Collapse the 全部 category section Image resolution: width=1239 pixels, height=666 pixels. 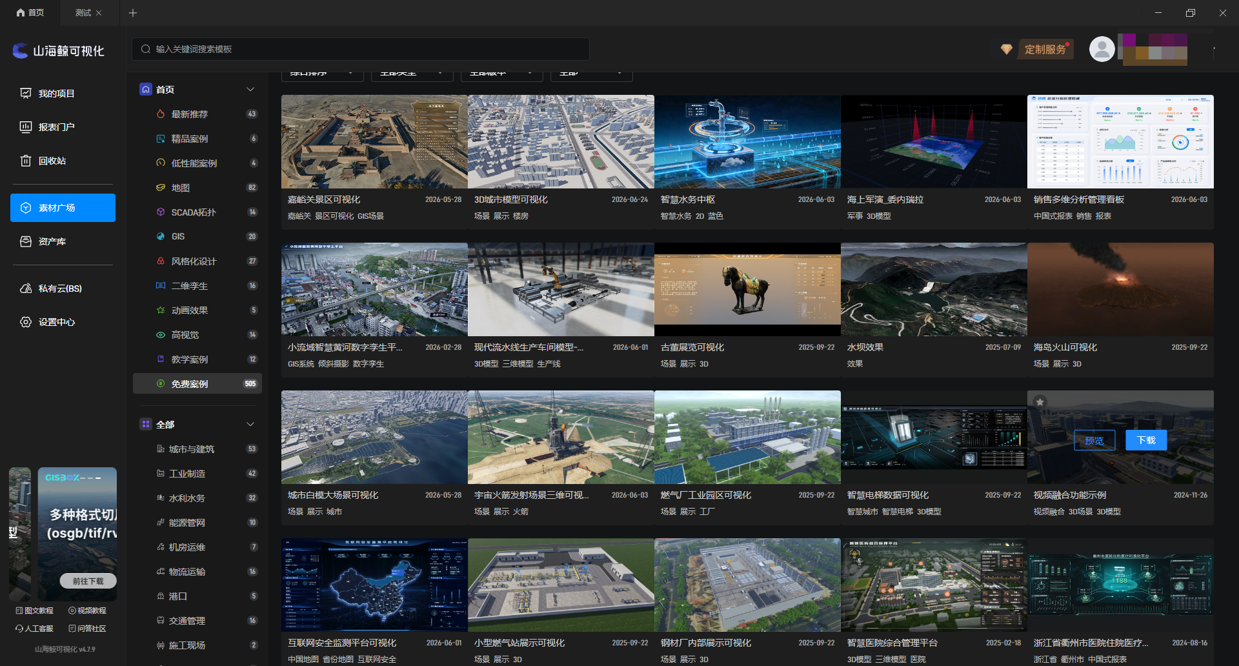pyautogui.click(x=250, y=425)
